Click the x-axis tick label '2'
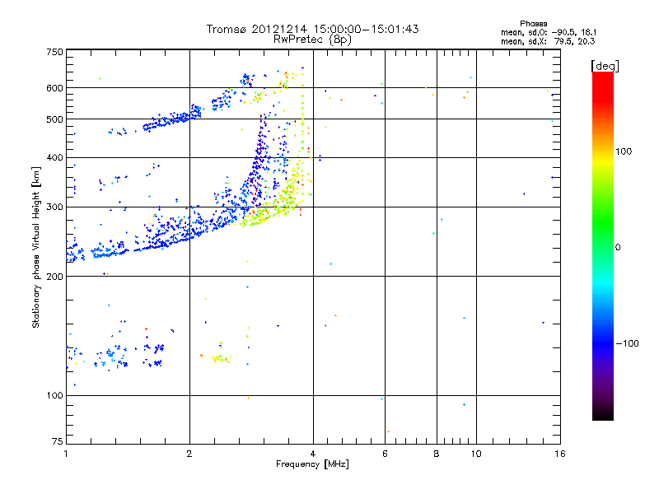Screen dimensions: 659x494 tap(189, 454)
